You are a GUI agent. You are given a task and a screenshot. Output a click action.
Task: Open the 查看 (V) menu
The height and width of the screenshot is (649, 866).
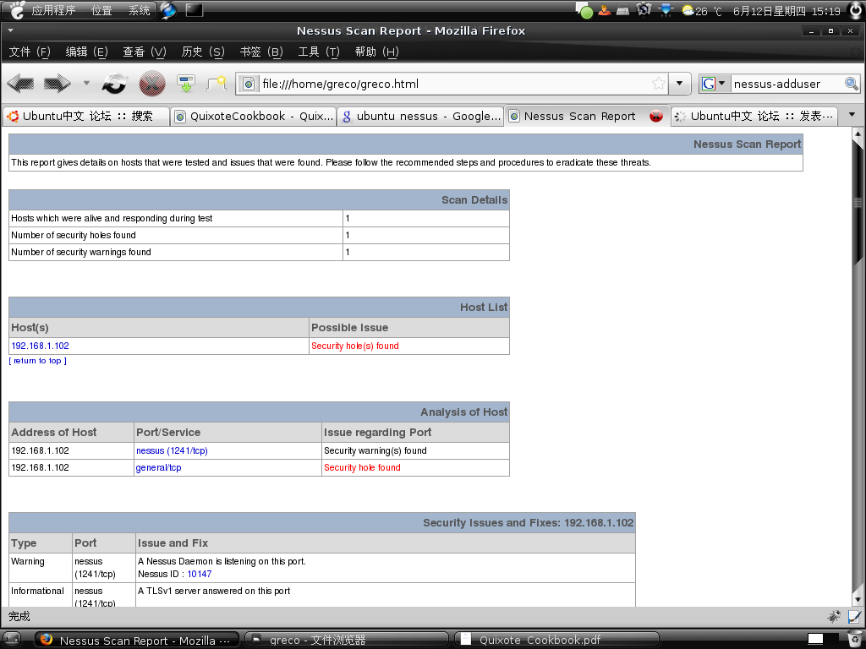tap(144, 52)
